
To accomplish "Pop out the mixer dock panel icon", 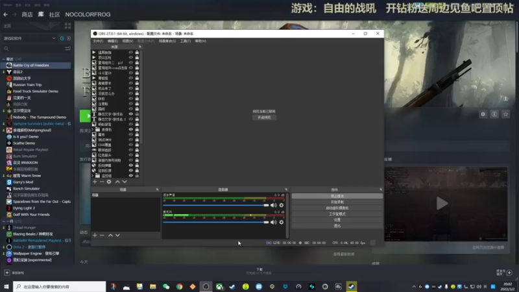I will 286,189.
